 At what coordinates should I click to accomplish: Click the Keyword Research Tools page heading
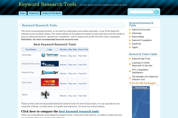(39, 25)
